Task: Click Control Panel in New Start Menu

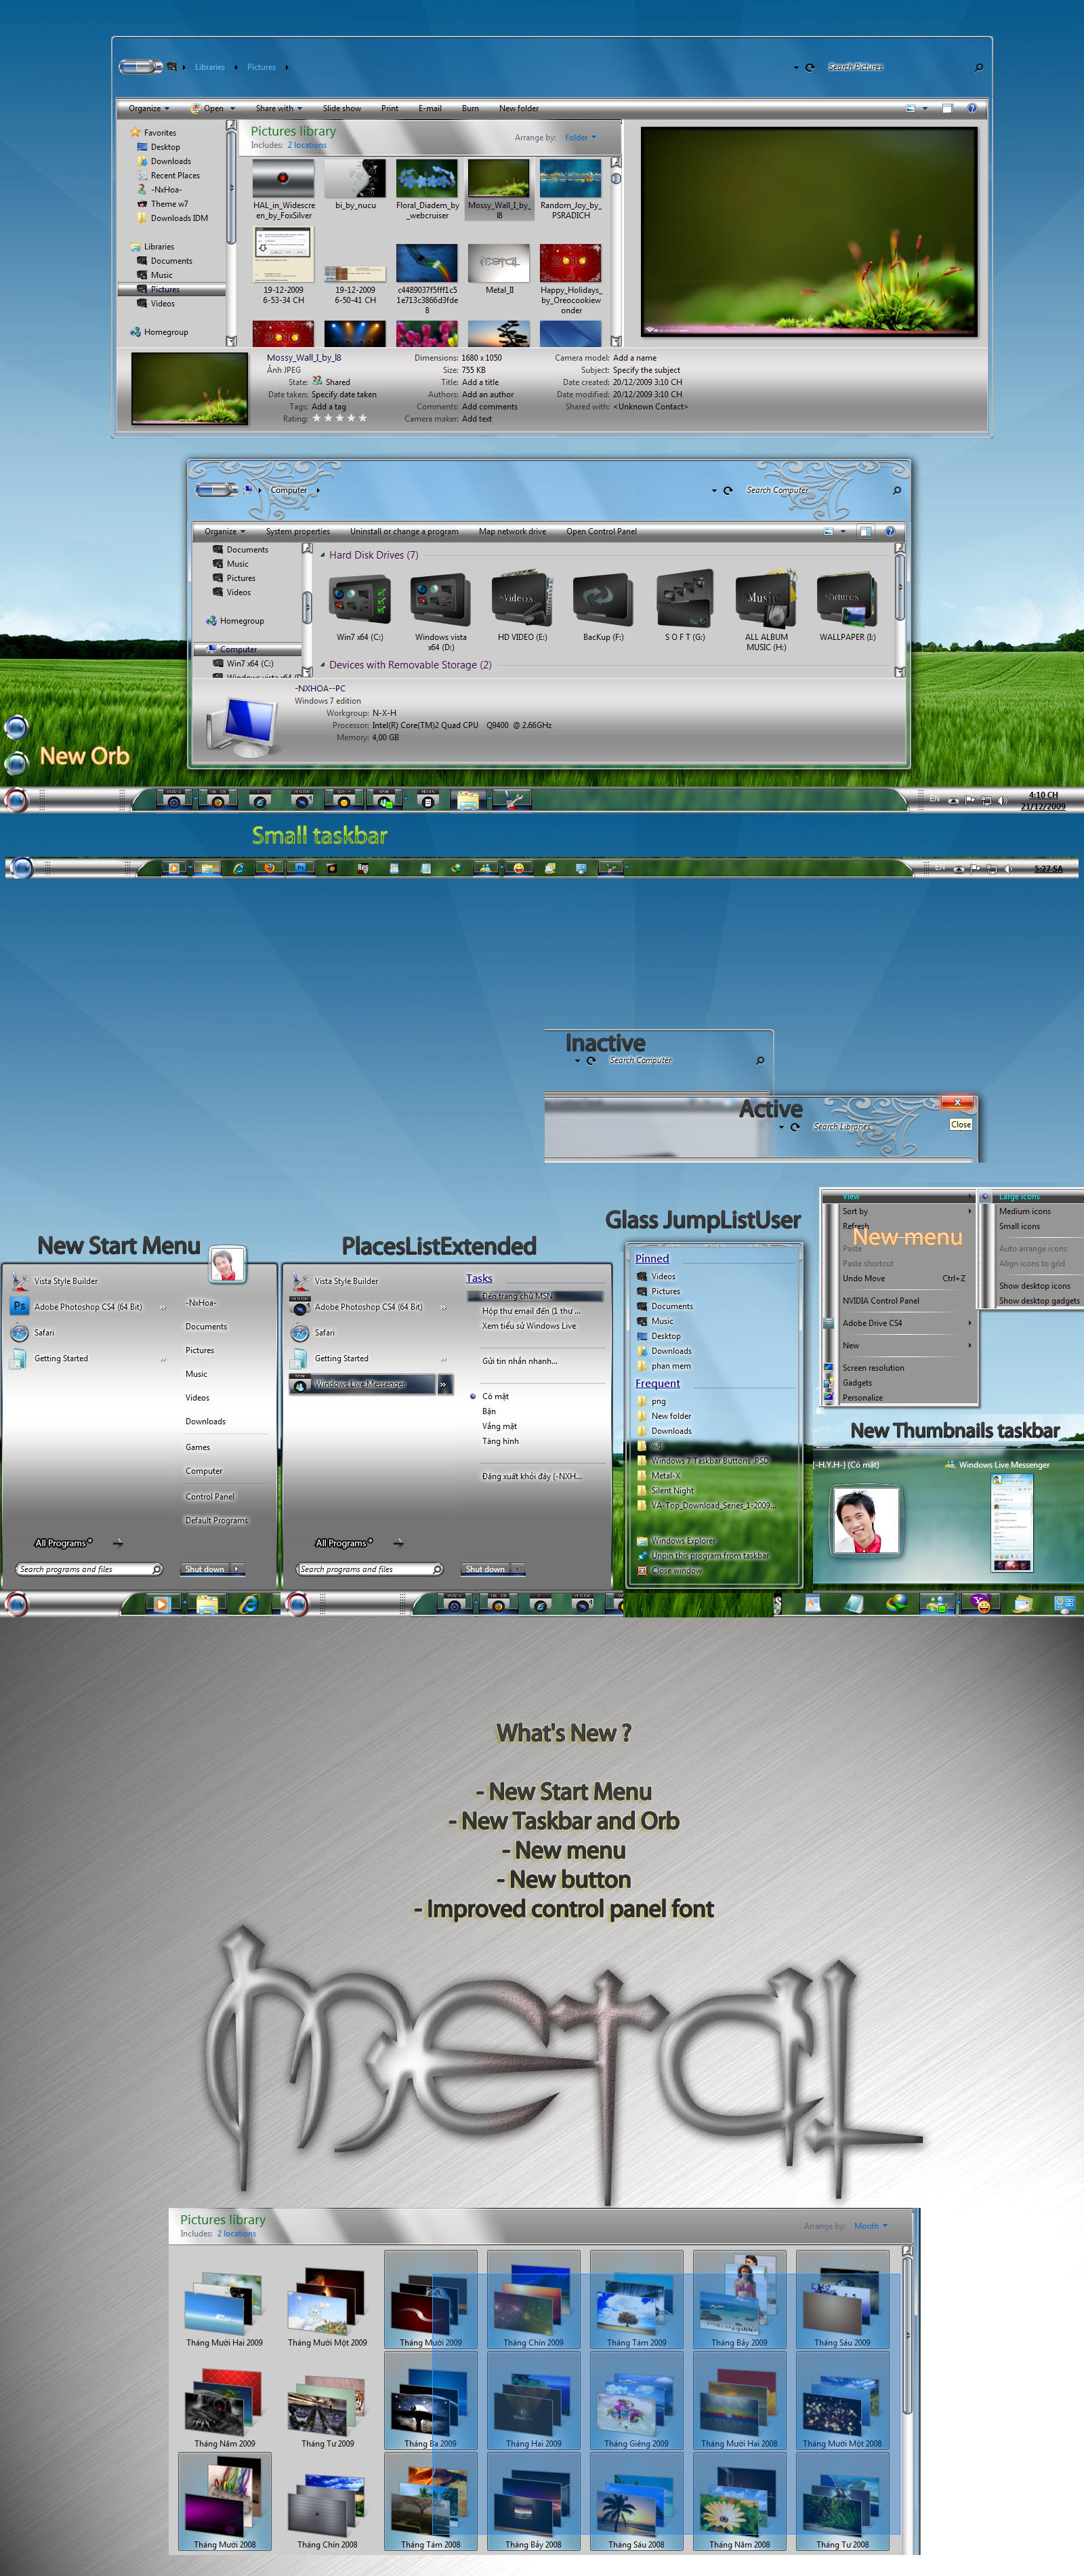Action: [x=210, y=1497]
